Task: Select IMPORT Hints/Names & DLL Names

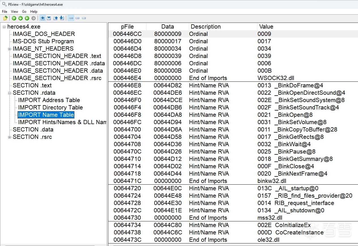Action: 62,122
